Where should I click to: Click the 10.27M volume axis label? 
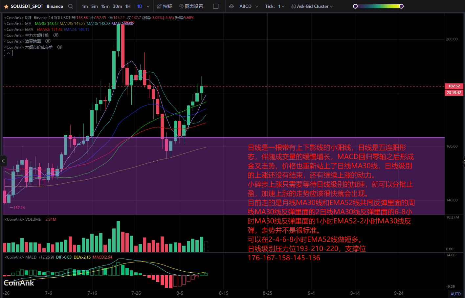click(453, 217)
